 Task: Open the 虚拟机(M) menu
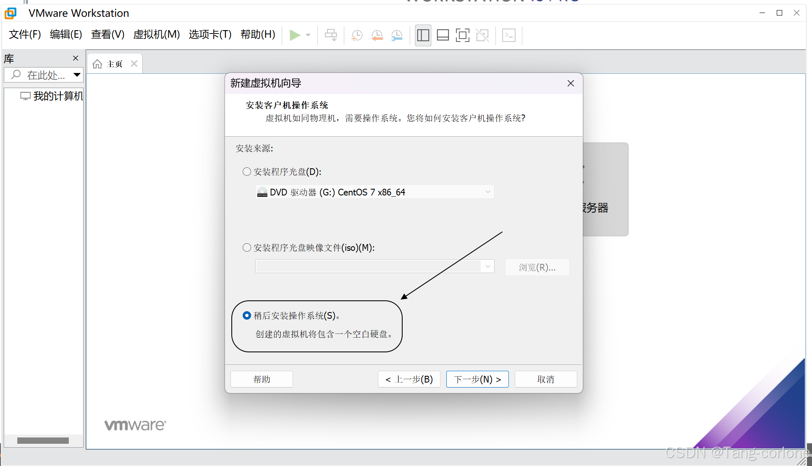(x=156, y=34)
